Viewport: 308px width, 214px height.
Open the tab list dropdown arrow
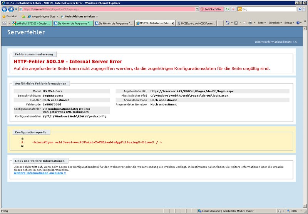9,23
